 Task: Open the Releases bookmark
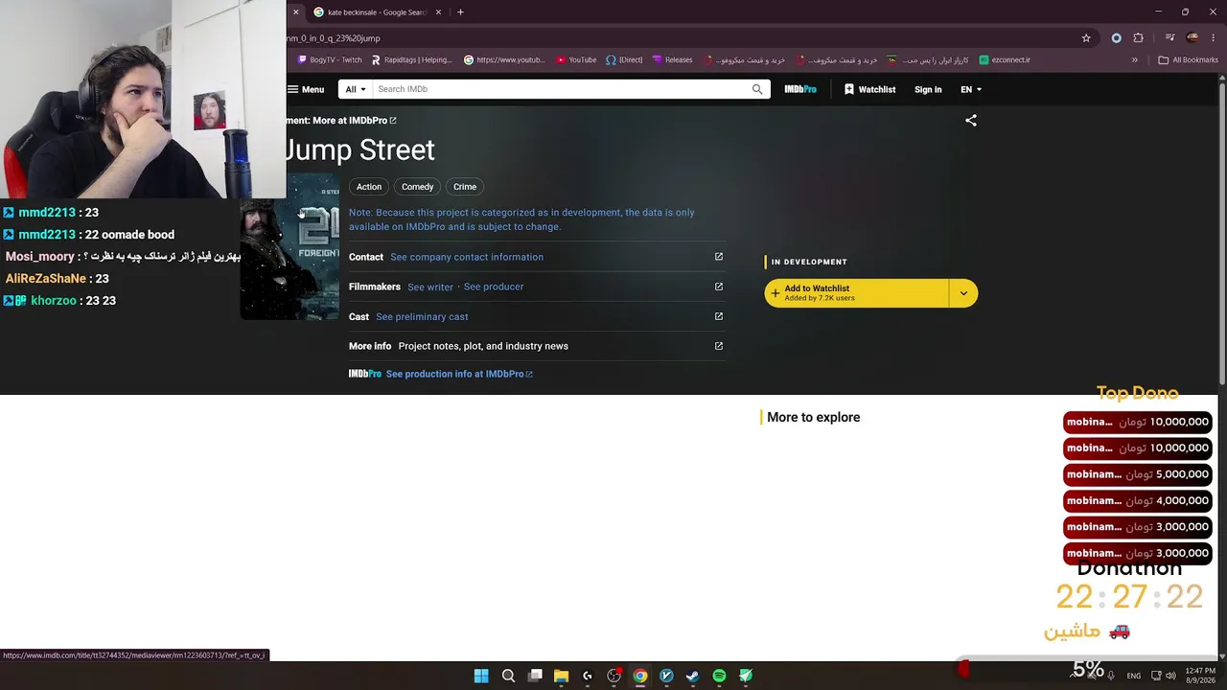(672, 59)
